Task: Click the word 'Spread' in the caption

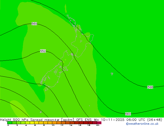Action: [x=36, y=120]
